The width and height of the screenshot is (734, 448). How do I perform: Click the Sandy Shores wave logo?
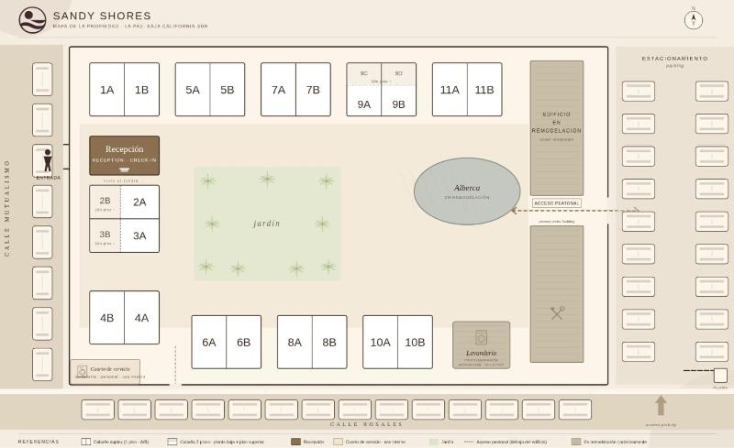tap(32, 20)
